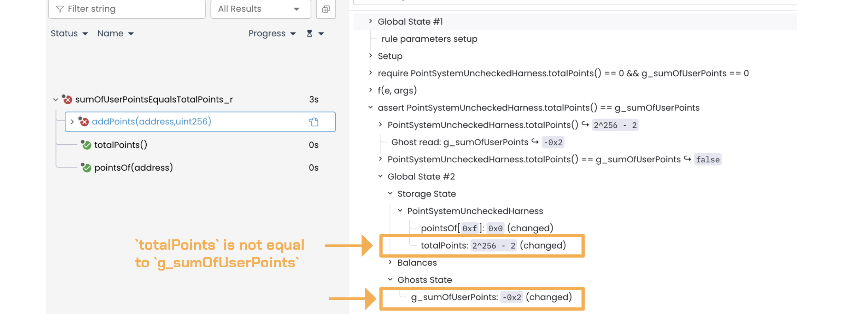Click the filter funnel icon
Viewport: 844px width, 314px height.
coord(60,9)
